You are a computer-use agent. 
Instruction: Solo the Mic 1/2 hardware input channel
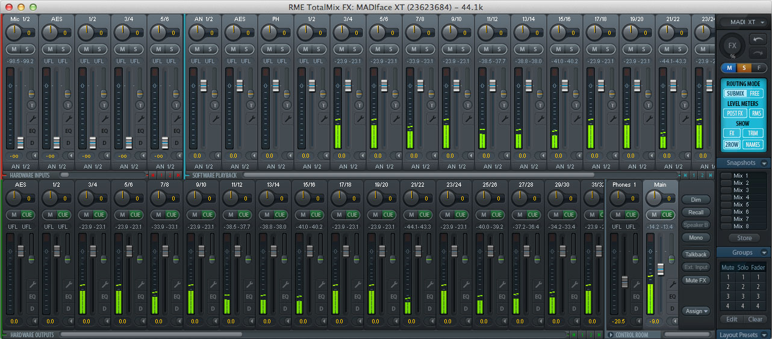28,49
